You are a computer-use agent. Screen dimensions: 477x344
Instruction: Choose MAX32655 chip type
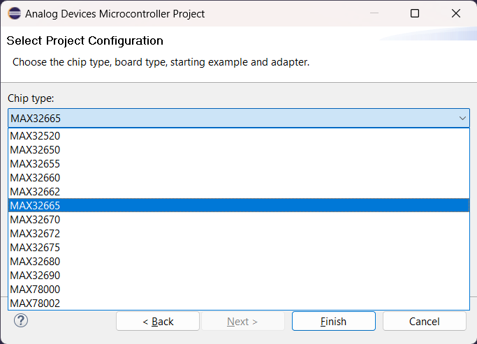(x=239, y=164)
